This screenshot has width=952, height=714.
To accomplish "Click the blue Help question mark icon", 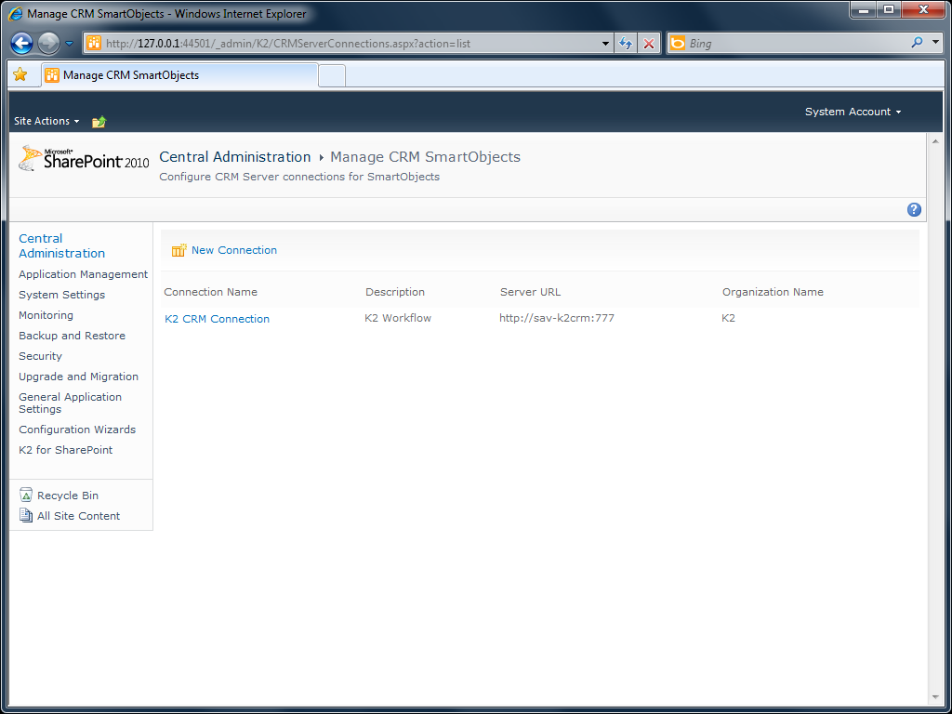I will tap(914, 209).
